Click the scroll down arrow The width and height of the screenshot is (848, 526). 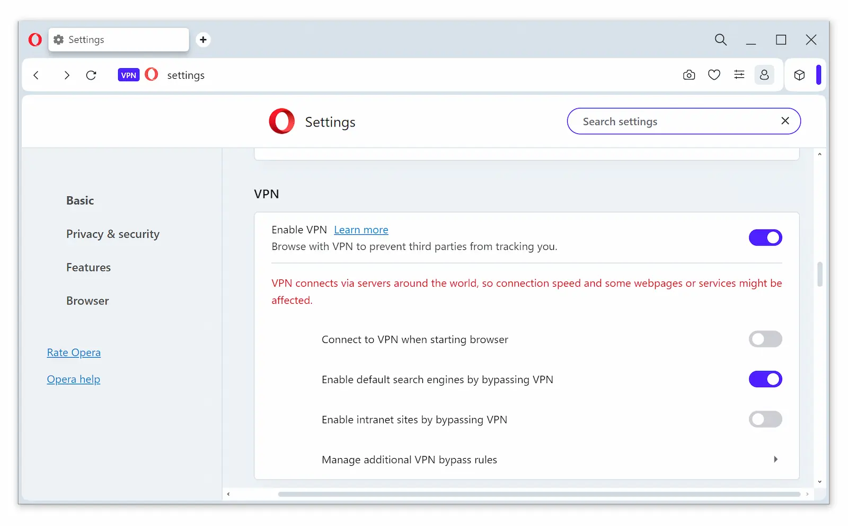point(820,482)
